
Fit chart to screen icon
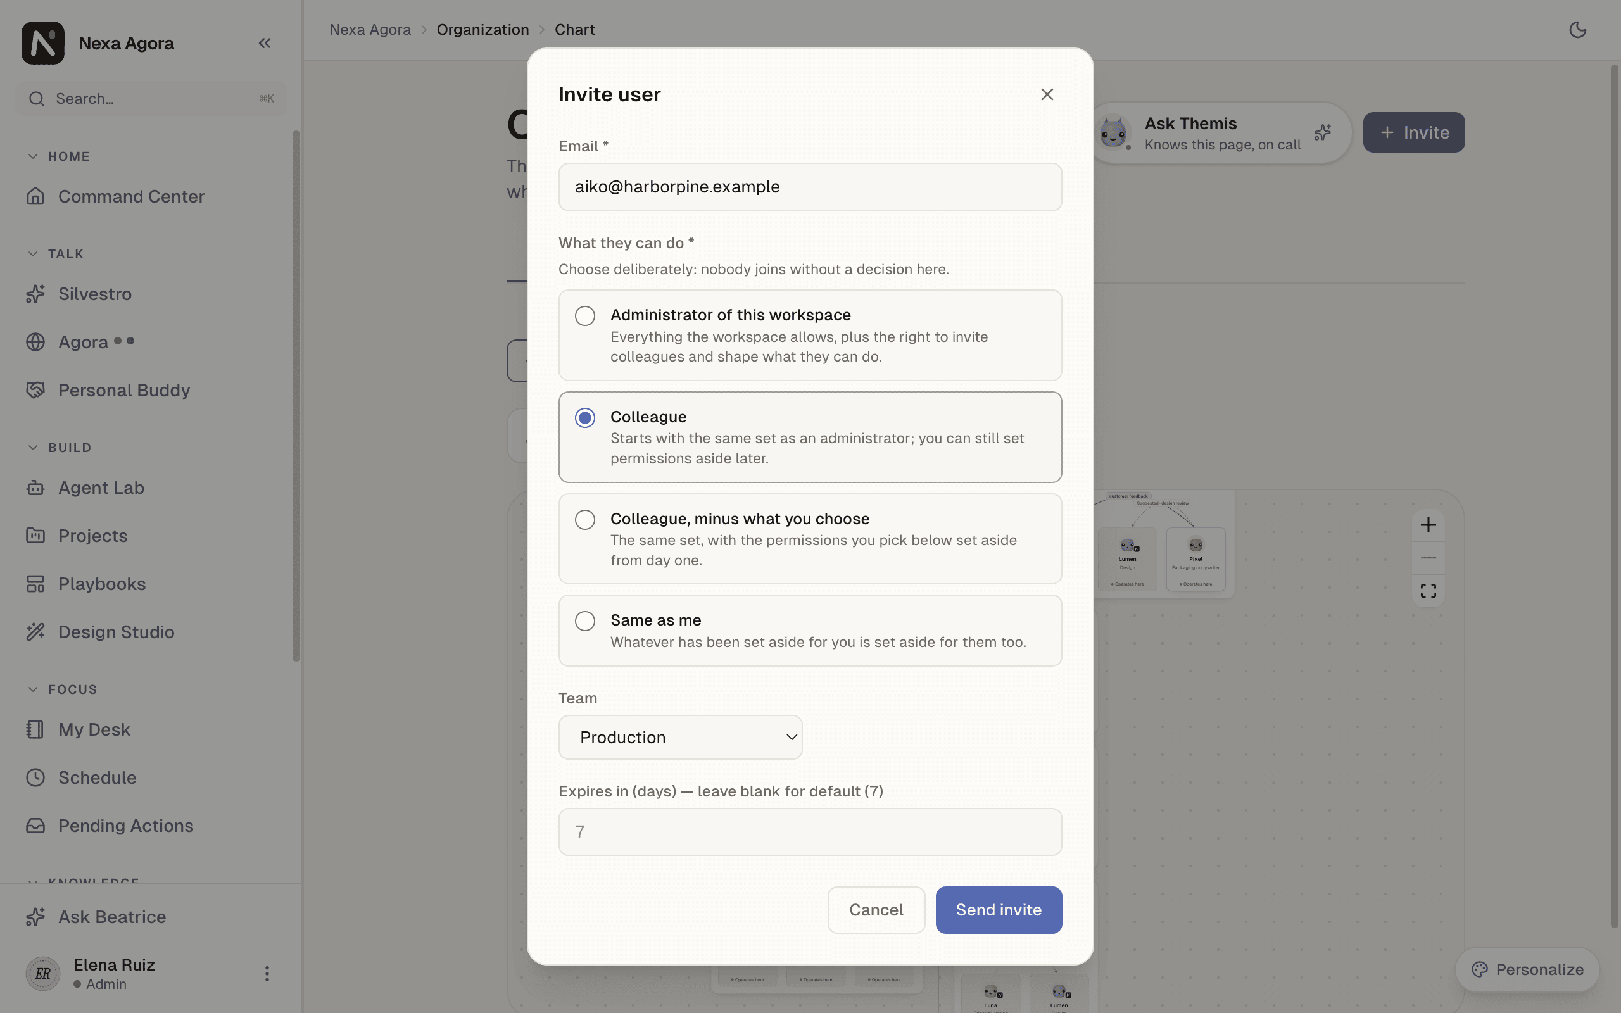pos(1428,590)
